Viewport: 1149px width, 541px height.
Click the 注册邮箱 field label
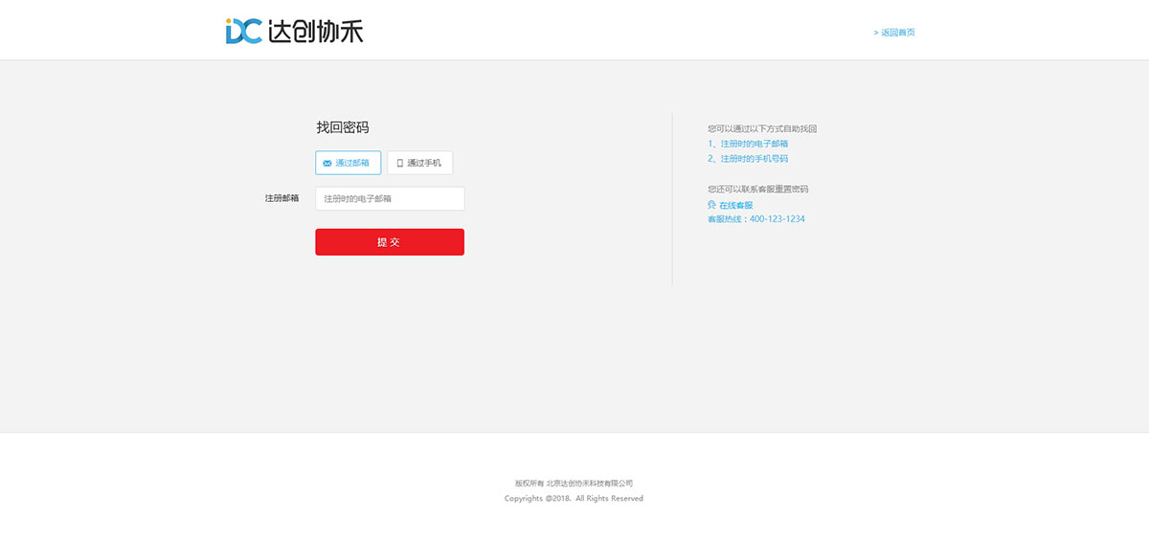click(x=282, y=198)
